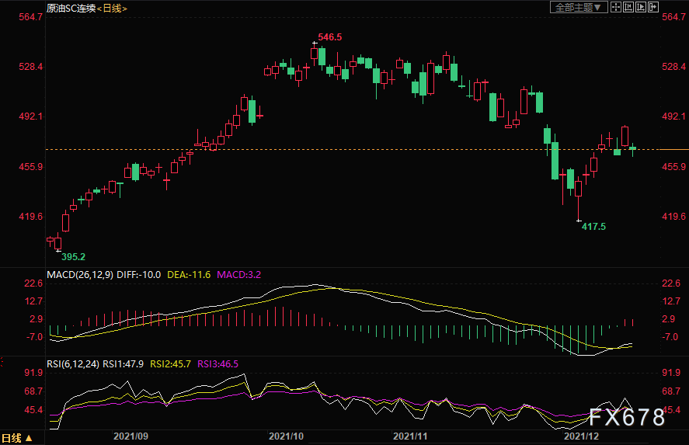Click the 2021/12 date marker
The height and width of the screenshot is (445, 689).
(x=581, y=436)
